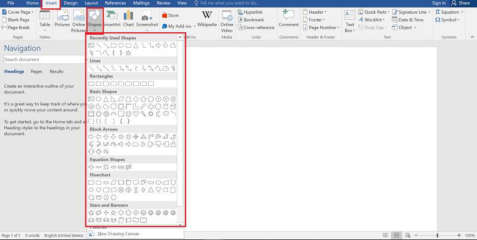
Task: Insert a Comment from the ribbon
Action: point(289,18)
